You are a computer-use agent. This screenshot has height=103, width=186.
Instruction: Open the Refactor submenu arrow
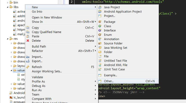pos(95,51)
